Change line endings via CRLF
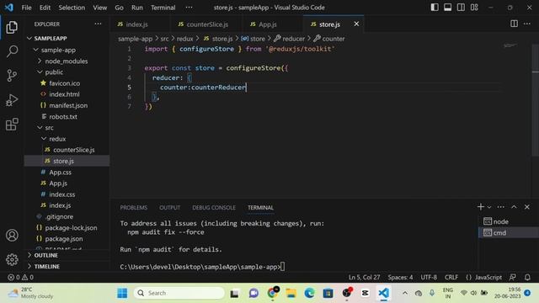 (451, 277)
